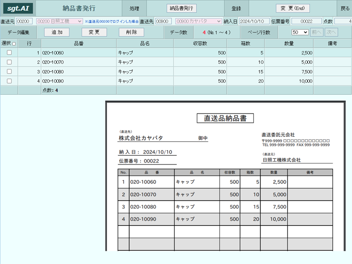Click the 直送先 code field 00900
Viewport: 352px width, 264px height.
coord(163,21)
